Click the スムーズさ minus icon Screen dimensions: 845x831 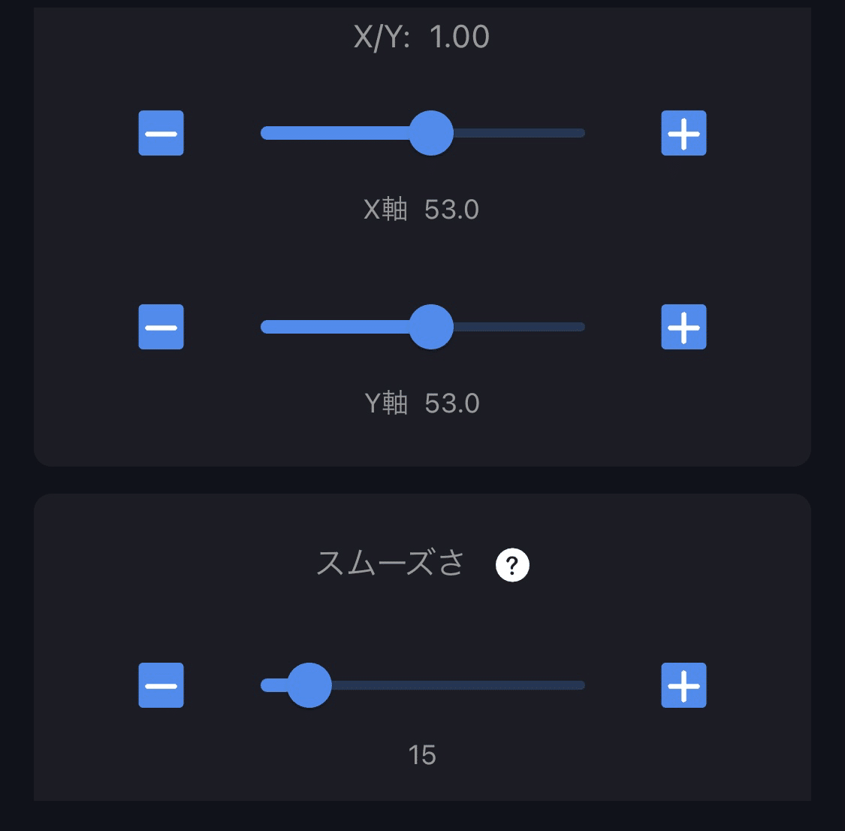(160, 684)
